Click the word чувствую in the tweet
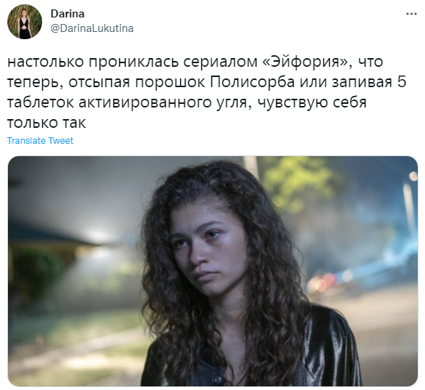Viewport: 425px width, 390px height. coord(291,103)
